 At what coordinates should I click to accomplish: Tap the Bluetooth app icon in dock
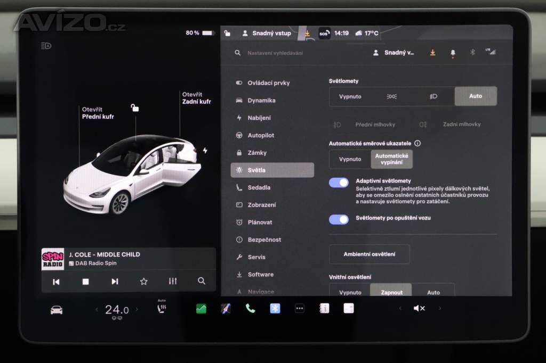275,309
